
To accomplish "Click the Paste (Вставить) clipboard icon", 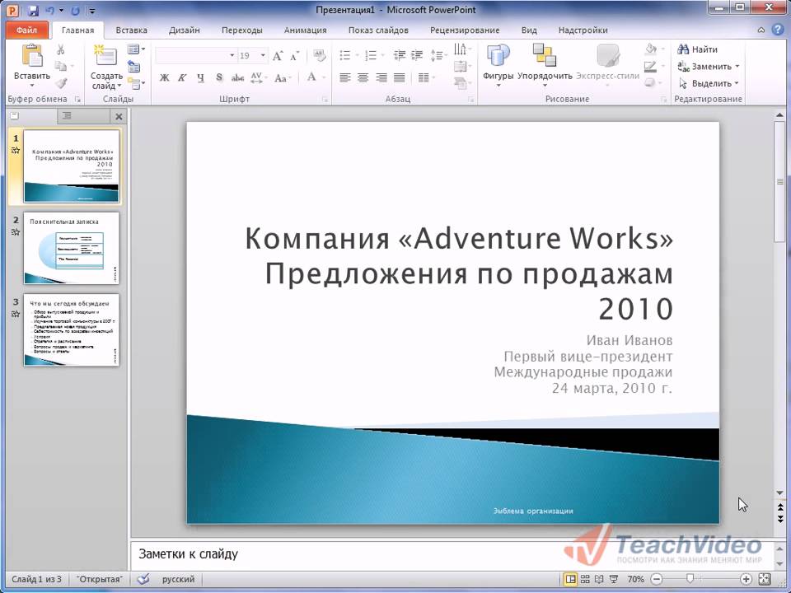I will click(32, 55).
